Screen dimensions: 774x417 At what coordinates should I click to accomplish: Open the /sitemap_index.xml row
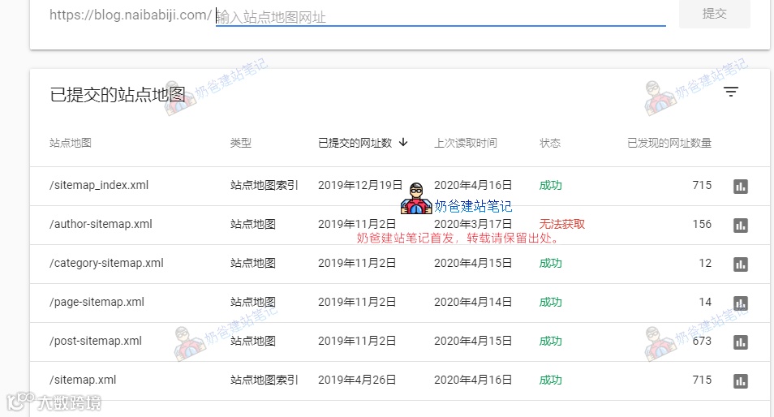pyautogui.click(x=400, y=186)
